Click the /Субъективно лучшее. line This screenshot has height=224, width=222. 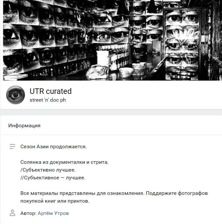[x=48, y=170]
